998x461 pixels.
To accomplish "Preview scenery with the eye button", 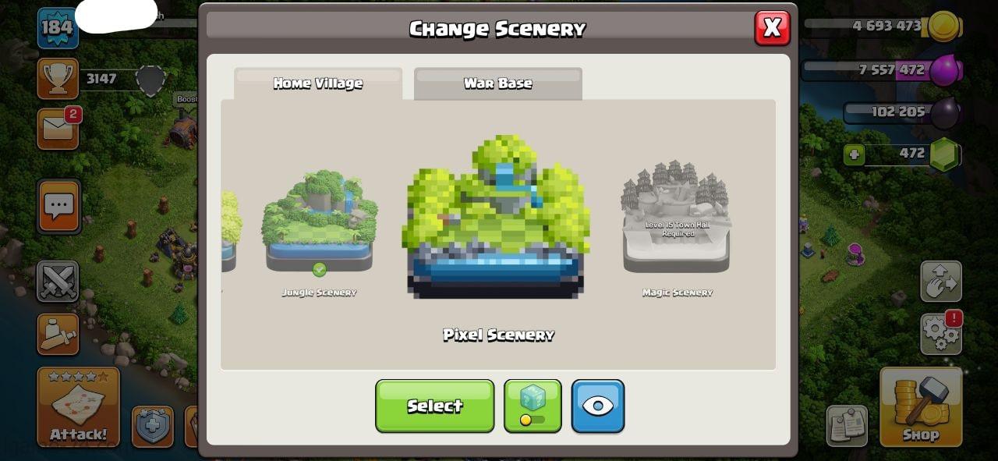I will (x=598, y=406).
